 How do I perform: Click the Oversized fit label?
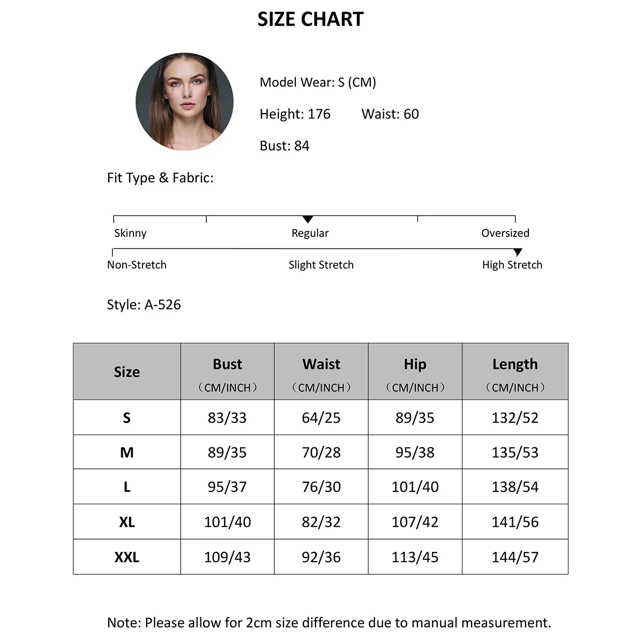(505, 233)
